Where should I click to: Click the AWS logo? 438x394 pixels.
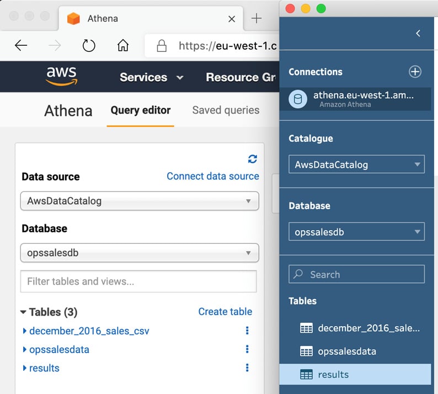61,76
